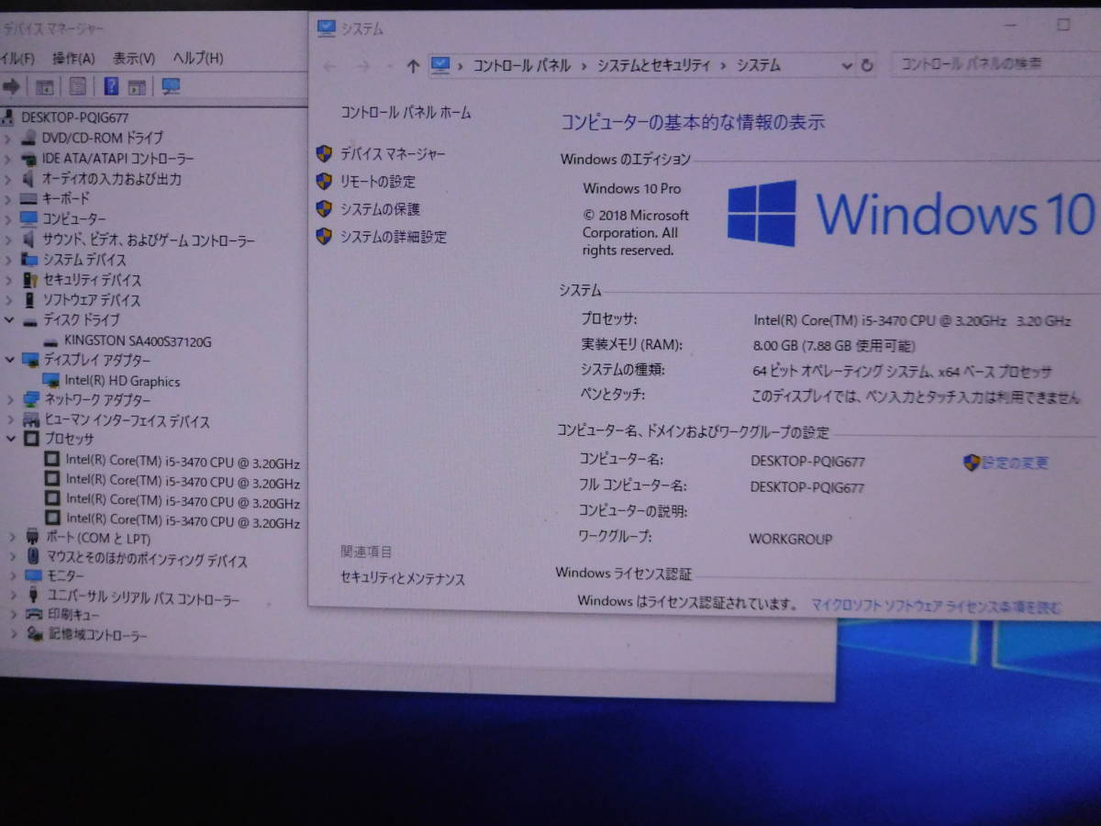Click コントロール パネル in the breadcrumb
The height and width of the screenshot is (826, 1101).
(521, 65)
